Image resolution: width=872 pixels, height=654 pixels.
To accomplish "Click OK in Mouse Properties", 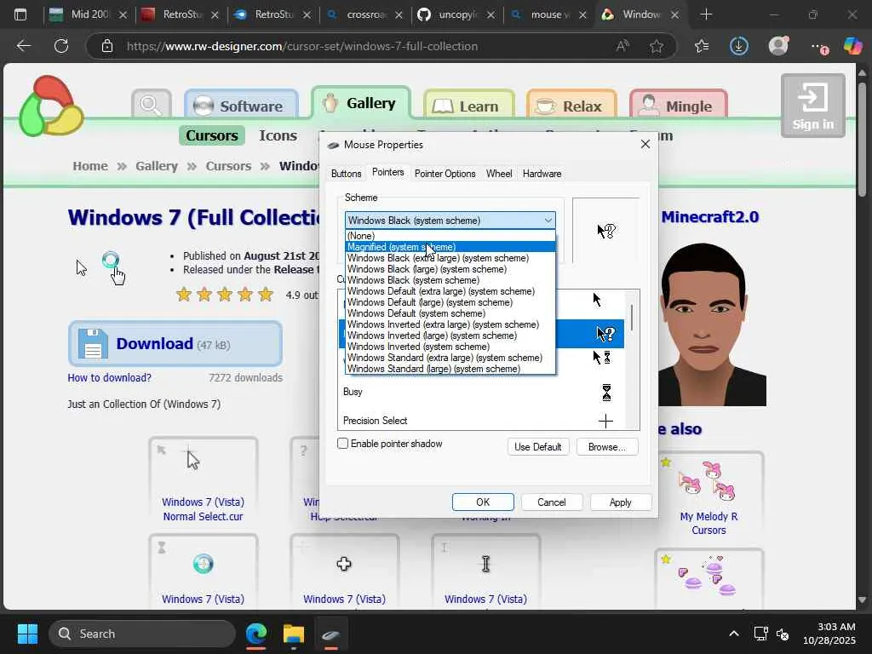I will click(483, 502).
